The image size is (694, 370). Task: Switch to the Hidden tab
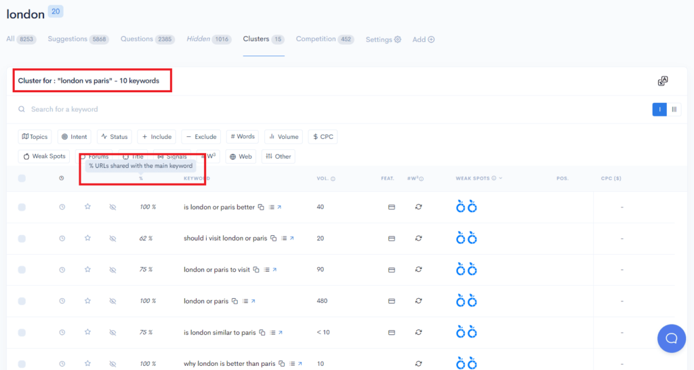(209, 39)
